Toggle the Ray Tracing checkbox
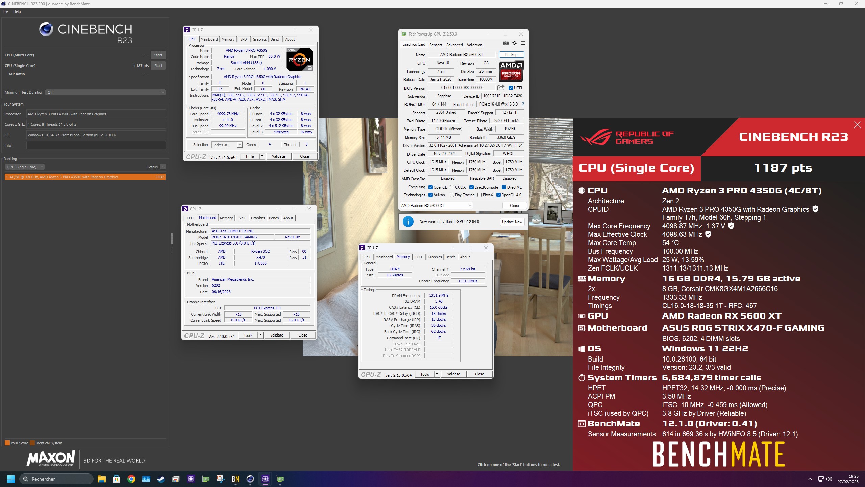865x487 pixels. tap(452, 195)
